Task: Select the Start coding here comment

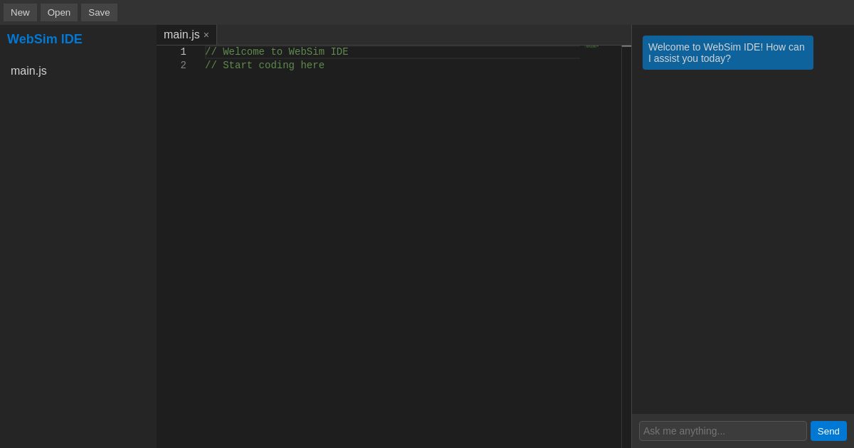Action: [264, 65]
